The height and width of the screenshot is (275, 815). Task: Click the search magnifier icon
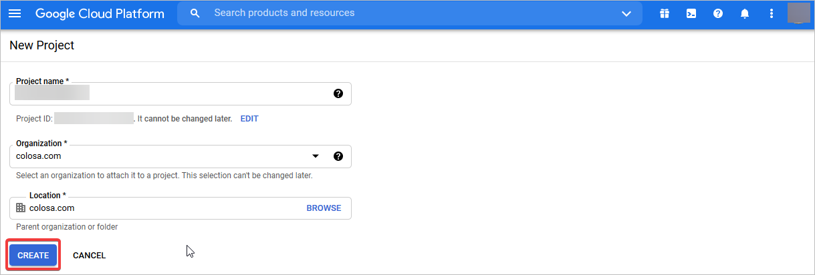click(195, 13)
